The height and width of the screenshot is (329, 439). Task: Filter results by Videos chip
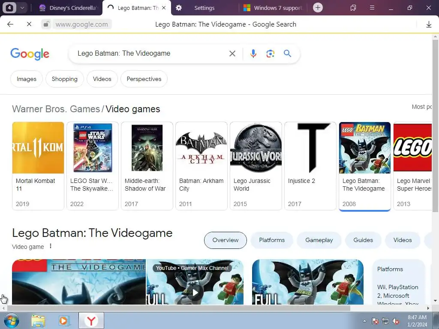(x=102, y=79)
